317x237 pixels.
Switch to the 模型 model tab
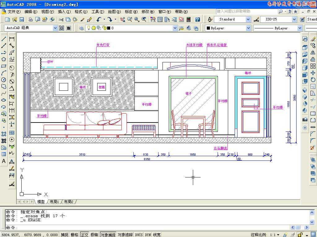click(41, 202)
